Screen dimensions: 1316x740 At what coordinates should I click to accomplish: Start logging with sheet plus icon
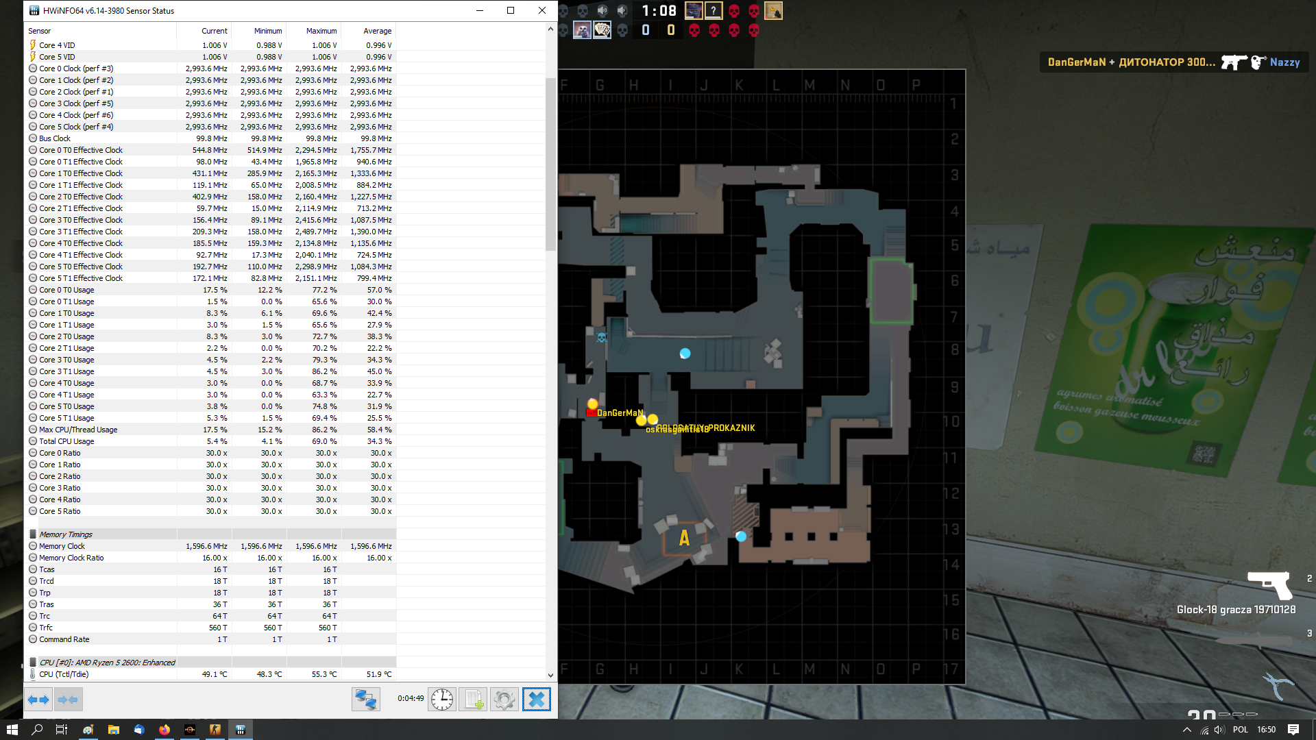473,700
